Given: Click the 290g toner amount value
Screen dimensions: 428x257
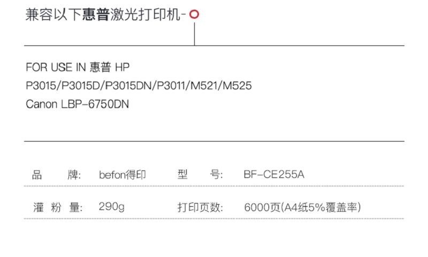Looking at the screenshot, I should tap(112, 207).
